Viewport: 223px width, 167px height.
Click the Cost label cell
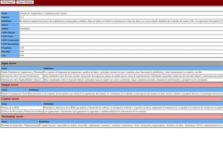[10, 56]
